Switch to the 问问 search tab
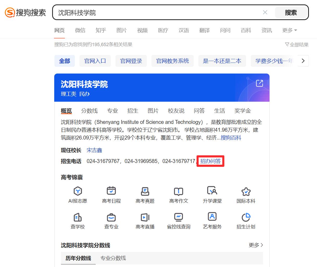 pyautogui.click(x=225, y=30)
